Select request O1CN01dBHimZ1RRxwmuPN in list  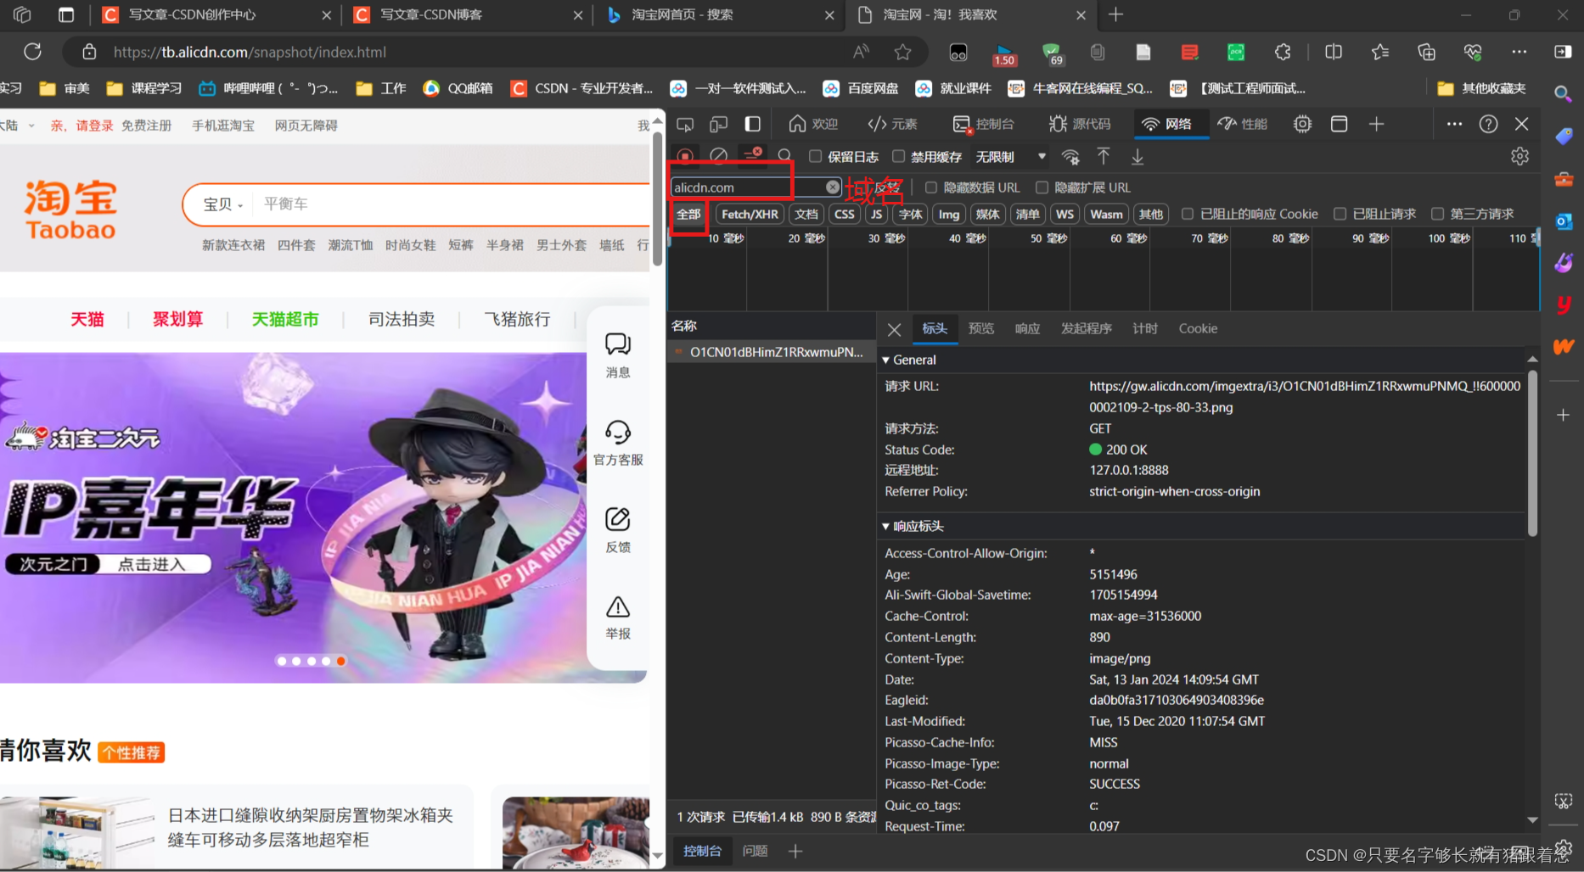pyautogui.click(x=772, y=352)
